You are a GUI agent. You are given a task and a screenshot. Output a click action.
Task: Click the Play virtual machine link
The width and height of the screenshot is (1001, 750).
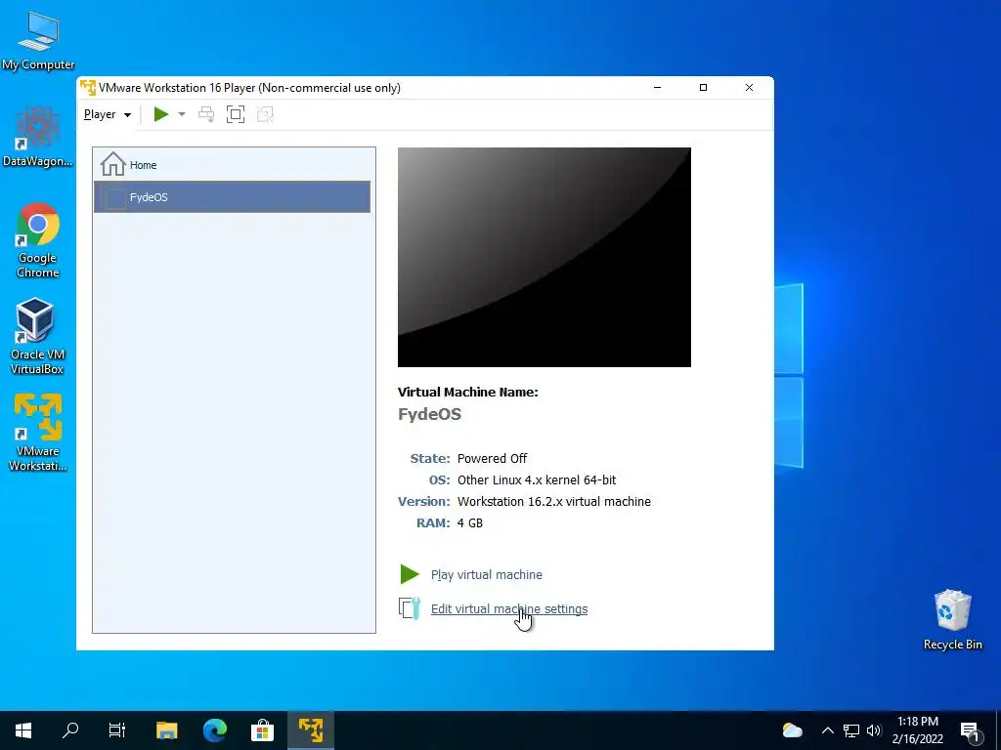click(x=487, y=574)
